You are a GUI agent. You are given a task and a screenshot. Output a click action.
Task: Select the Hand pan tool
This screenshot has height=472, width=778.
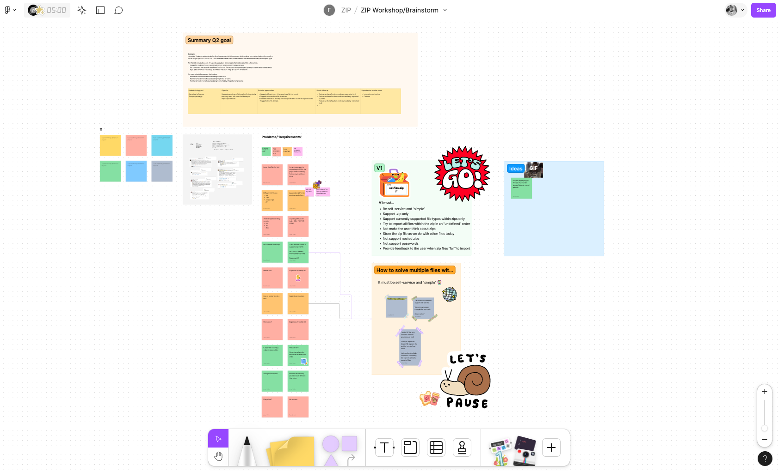tap(218, 457)
